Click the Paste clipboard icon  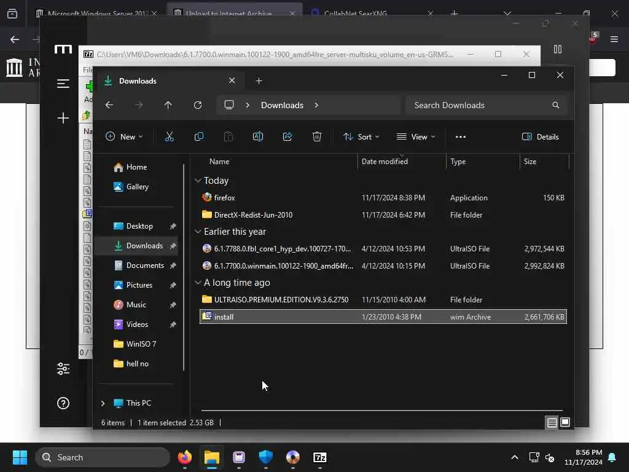pos(229,137)
